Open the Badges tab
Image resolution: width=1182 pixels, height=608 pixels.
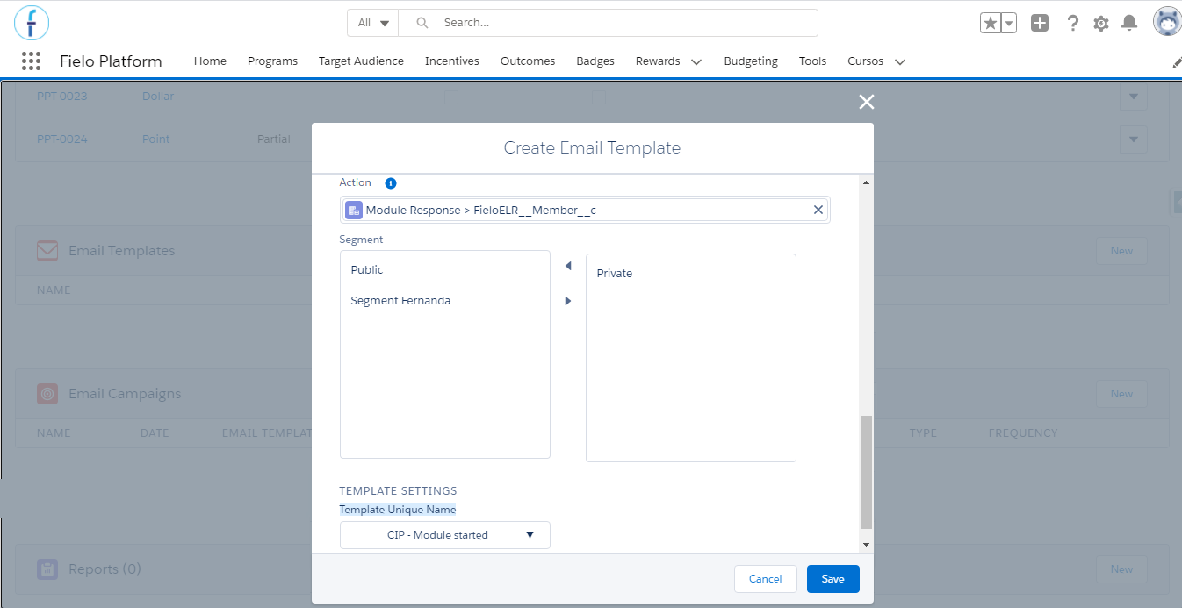(x=595, y=61)
